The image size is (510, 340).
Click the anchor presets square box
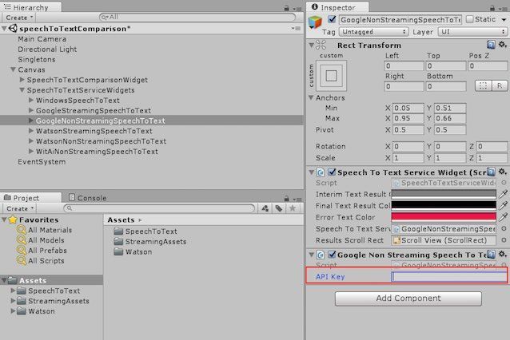[331, 76]
